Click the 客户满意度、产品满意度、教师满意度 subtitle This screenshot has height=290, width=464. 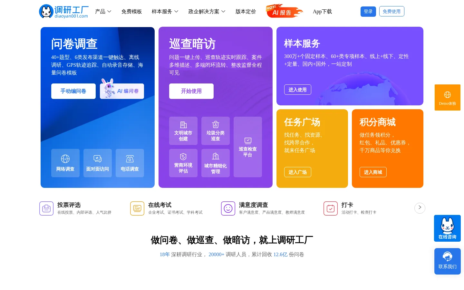click(x=272, y=212)
